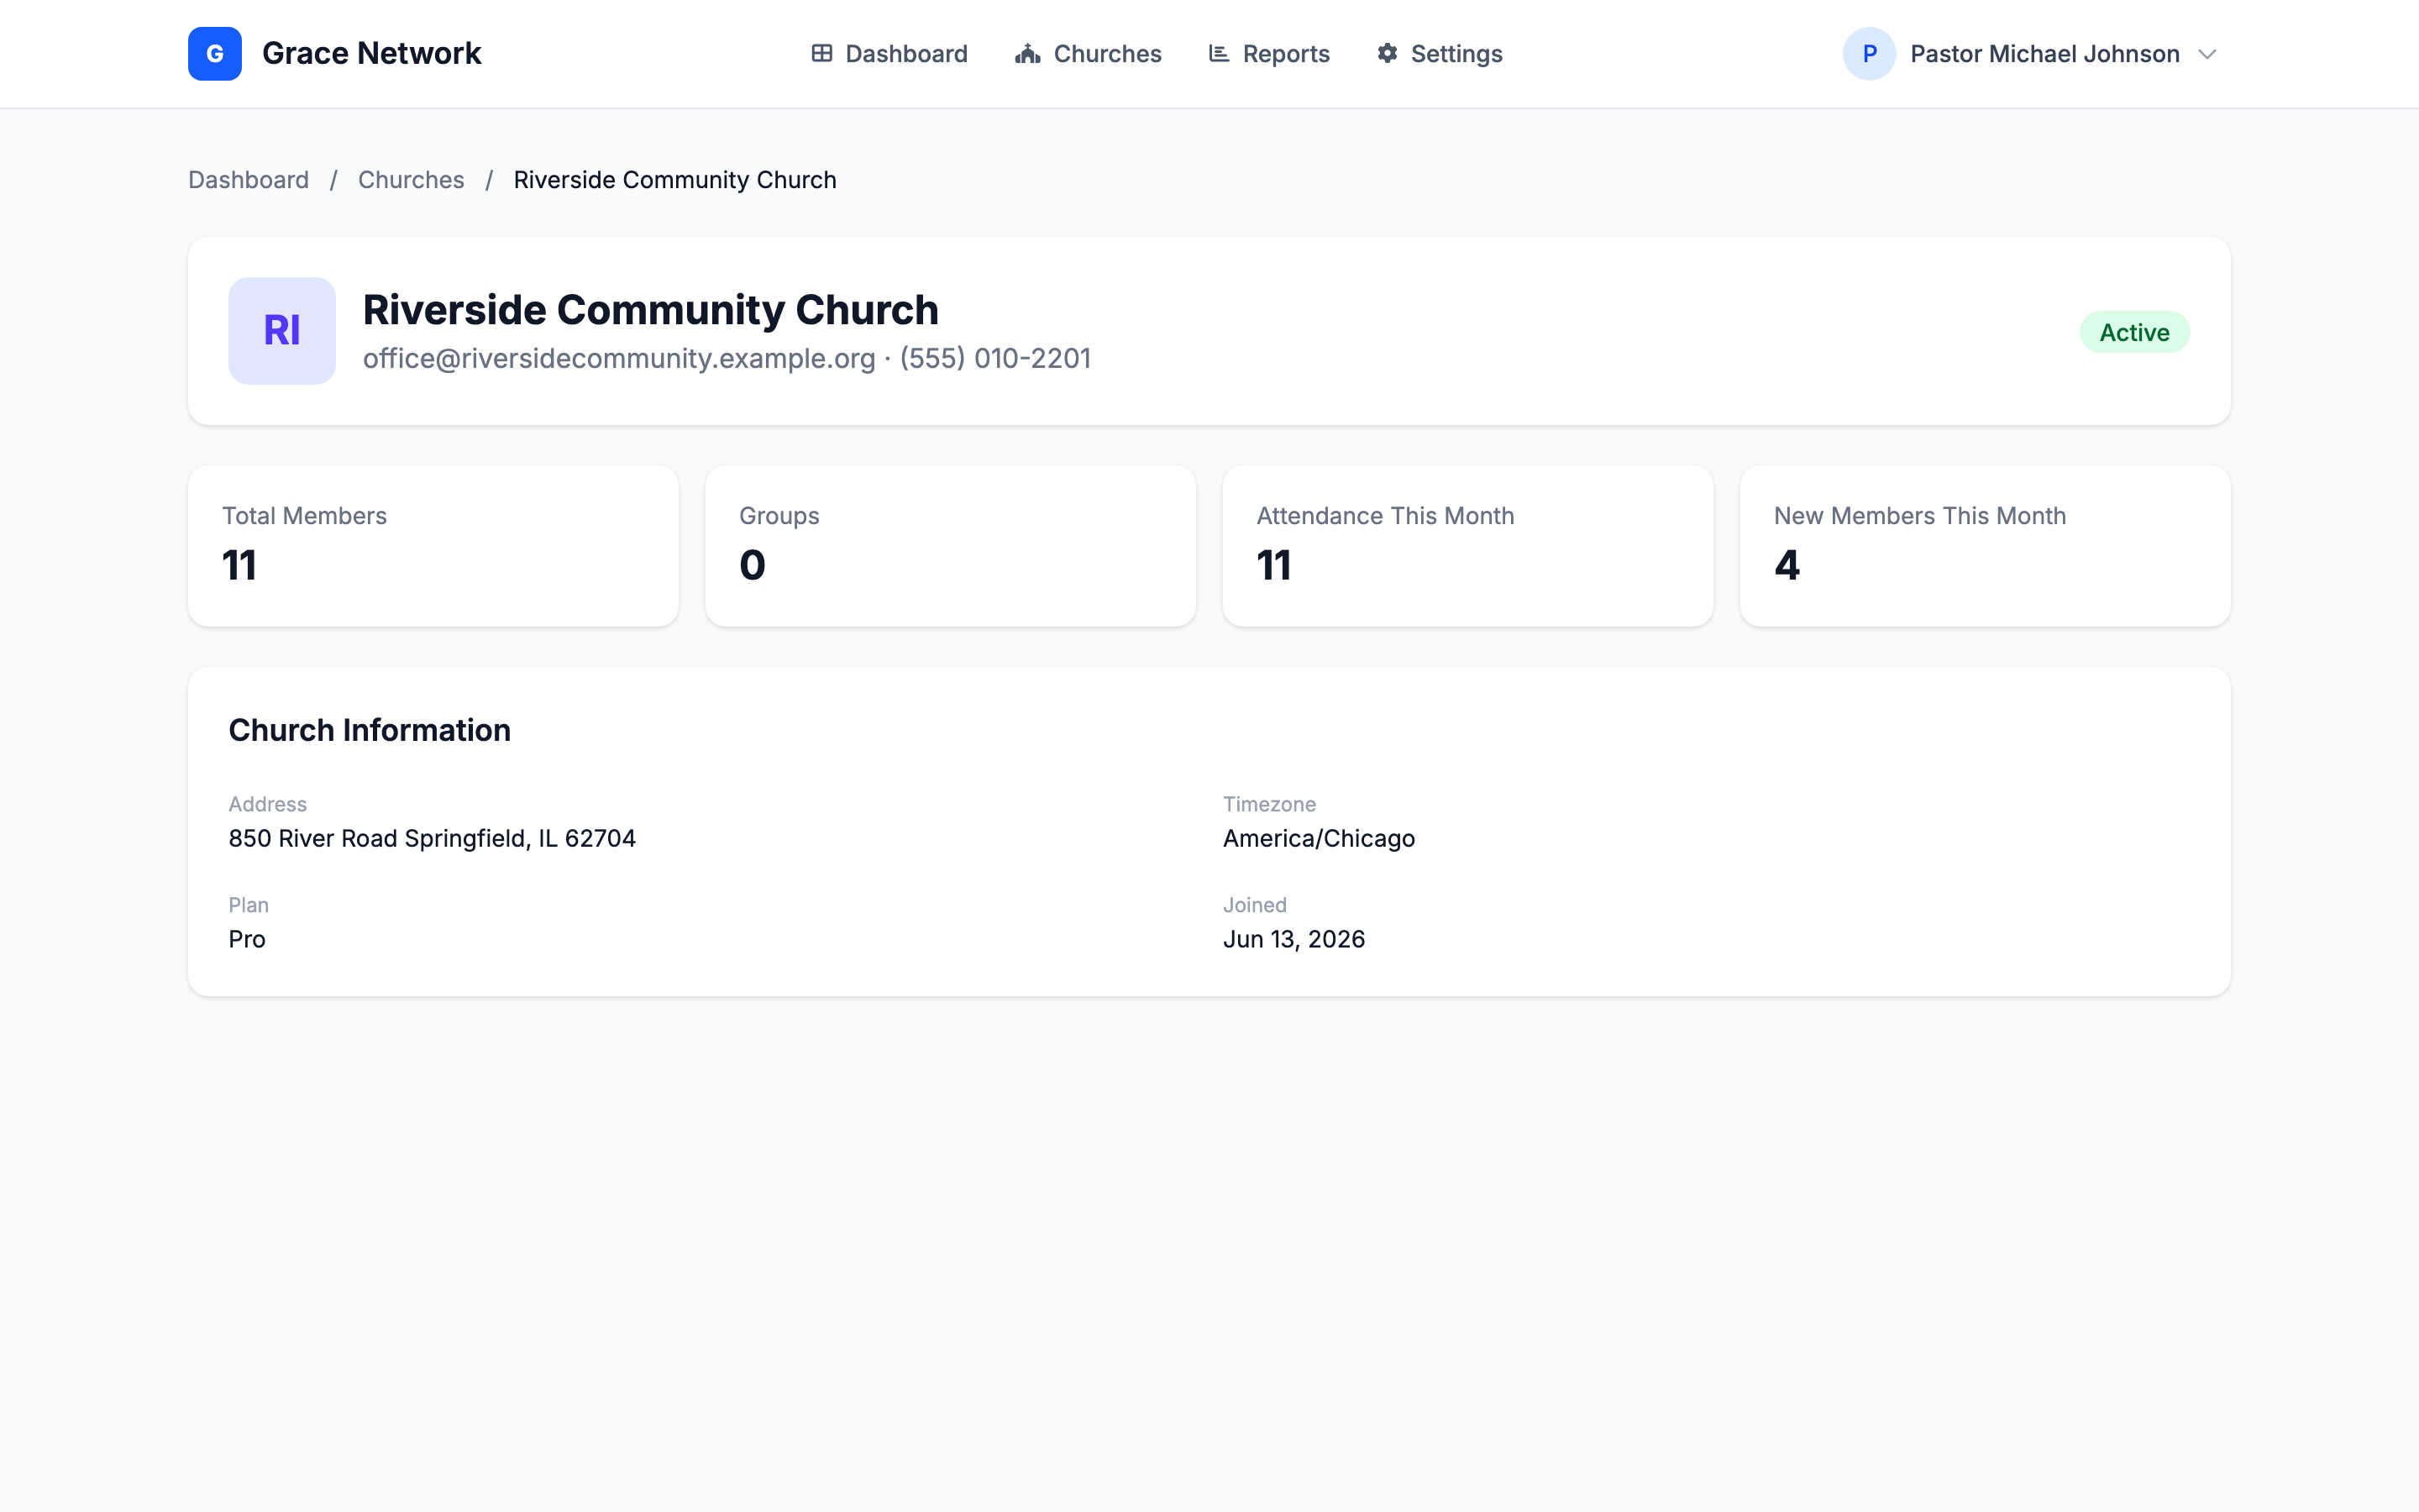Viewport: 2419px width, 1512px height.
Task: Click the Church Information heading
Action: pyautogui.click(x=370, y=730)
